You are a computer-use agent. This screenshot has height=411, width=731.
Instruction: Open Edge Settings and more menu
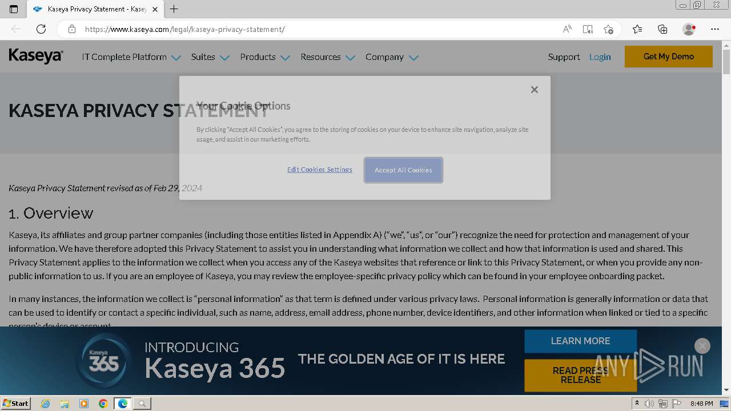pos(715,29)
